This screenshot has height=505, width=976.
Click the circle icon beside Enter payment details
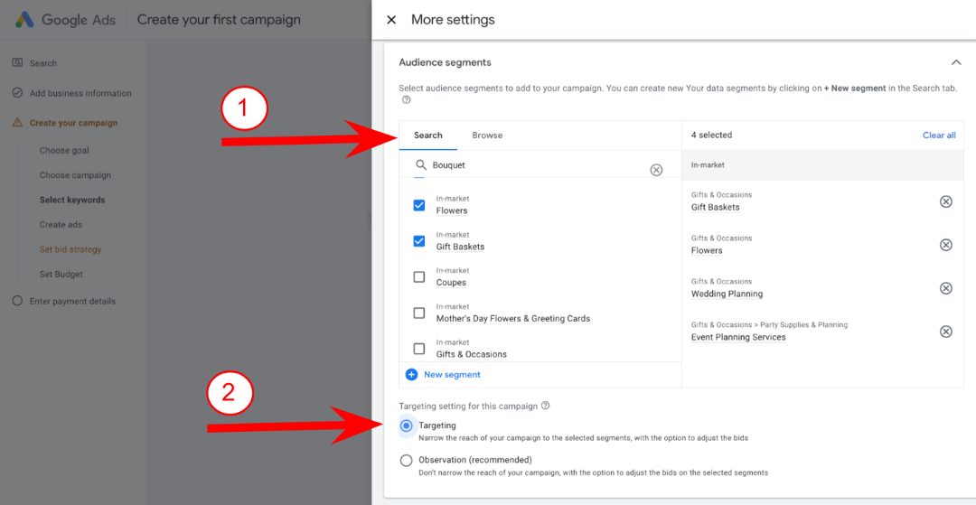pos(17,301)
